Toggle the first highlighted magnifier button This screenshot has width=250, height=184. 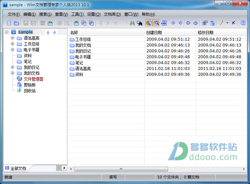(149, 23)
